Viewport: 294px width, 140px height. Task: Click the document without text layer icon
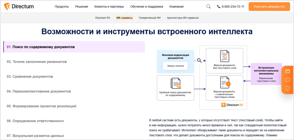coord(224,56)
